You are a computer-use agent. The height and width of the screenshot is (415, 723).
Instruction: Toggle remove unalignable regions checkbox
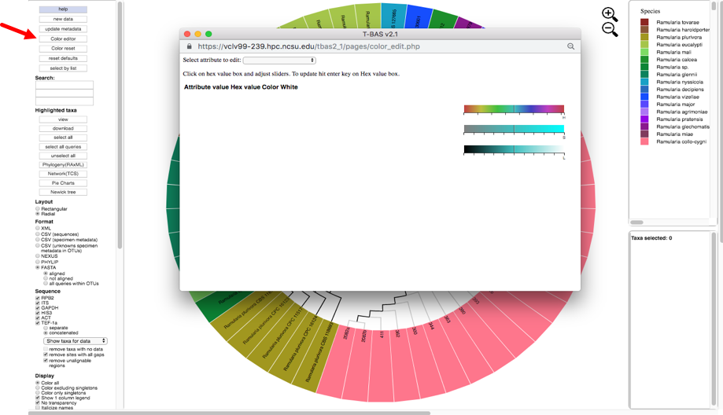tap(46, 361)
